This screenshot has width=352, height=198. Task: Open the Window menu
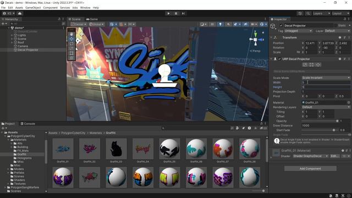coord(85,8)
